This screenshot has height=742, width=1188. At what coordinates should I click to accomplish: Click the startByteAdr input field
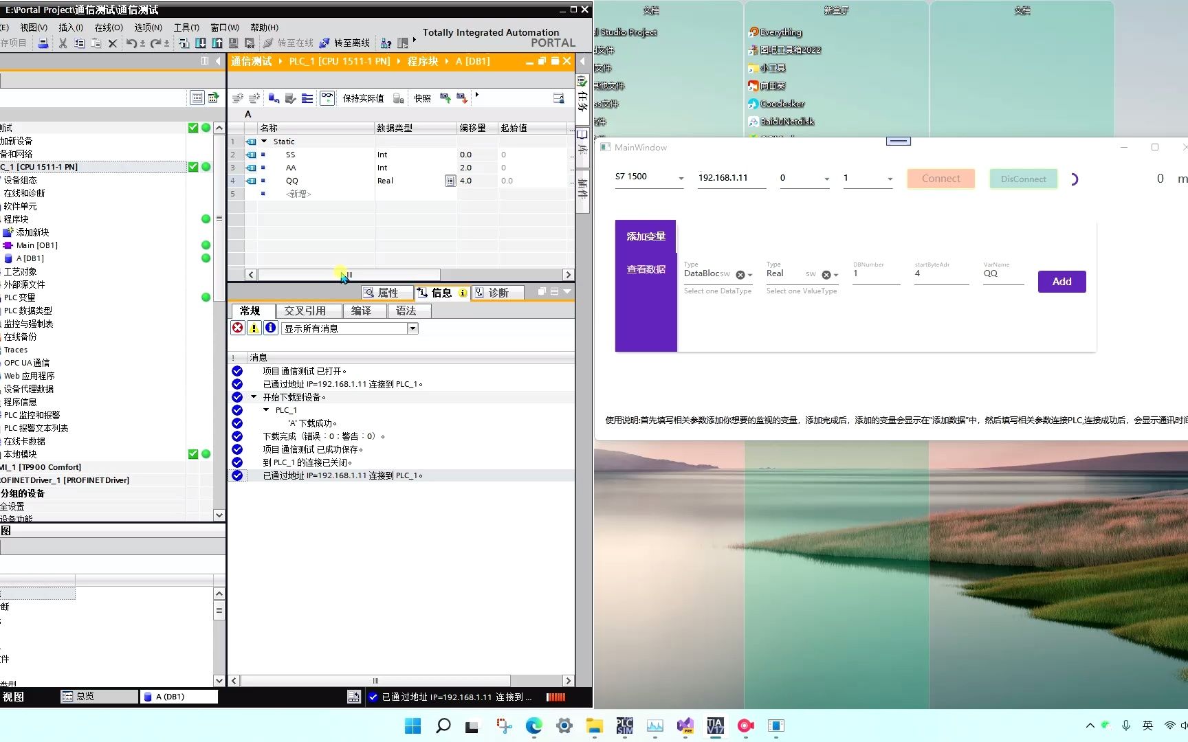click(940, 273)
